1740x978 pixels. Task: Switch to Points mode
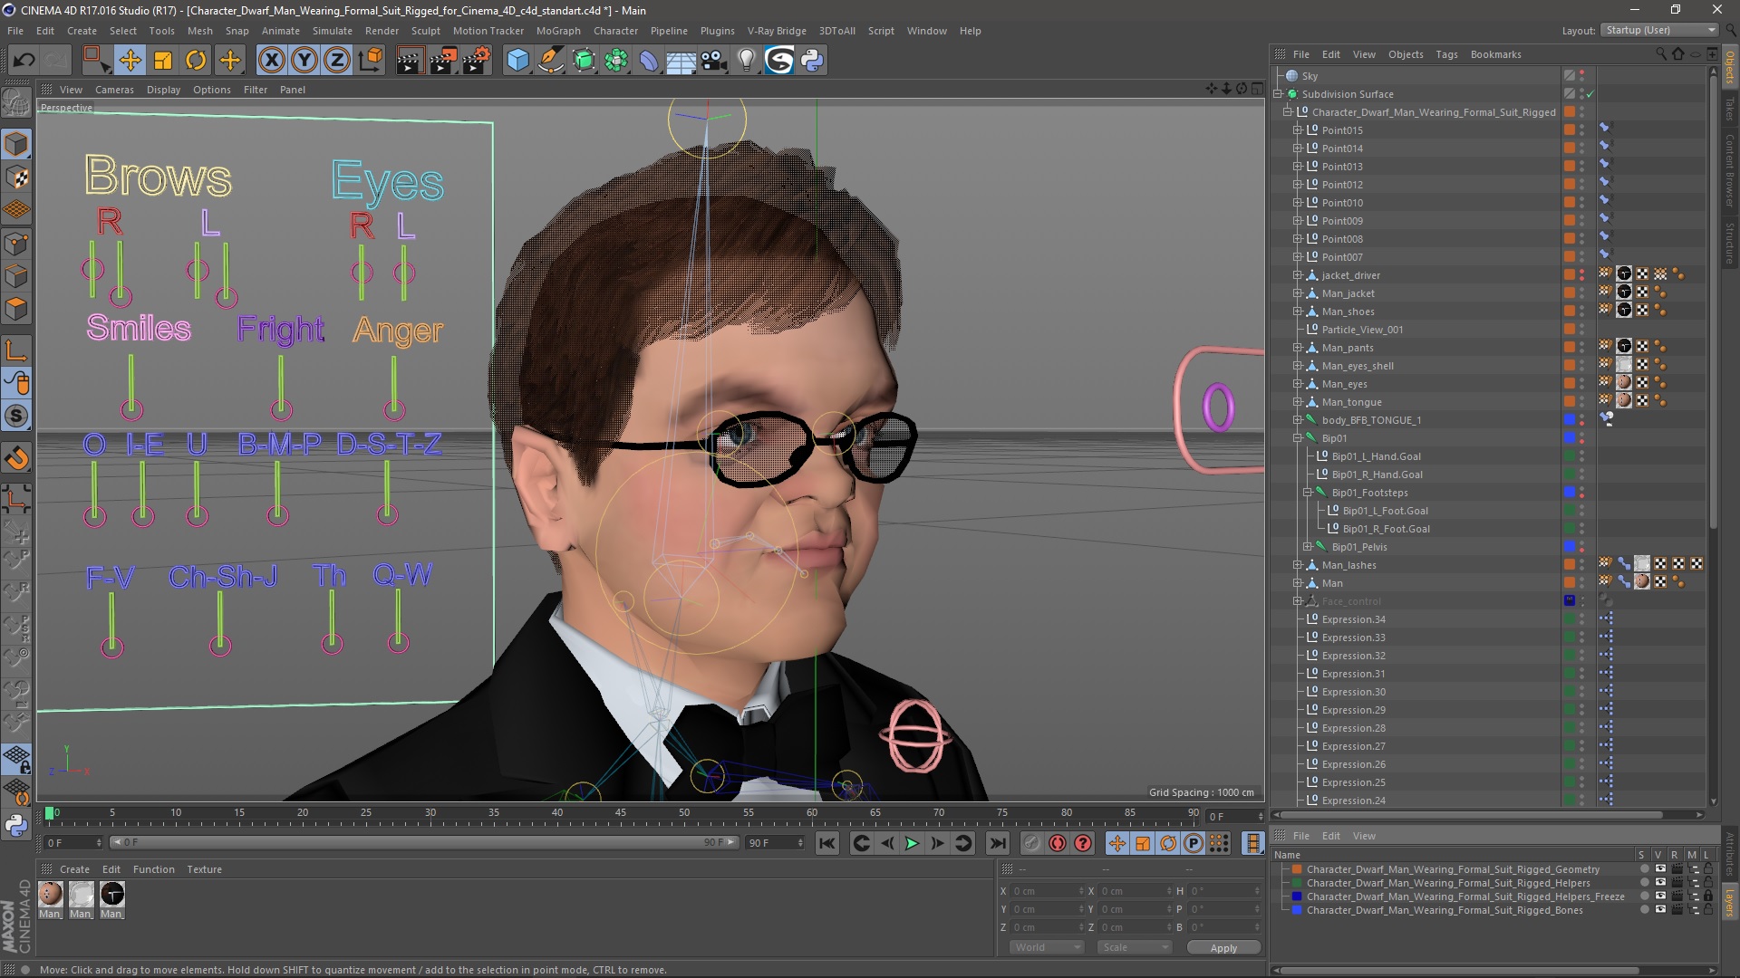[x=16, y=243]
